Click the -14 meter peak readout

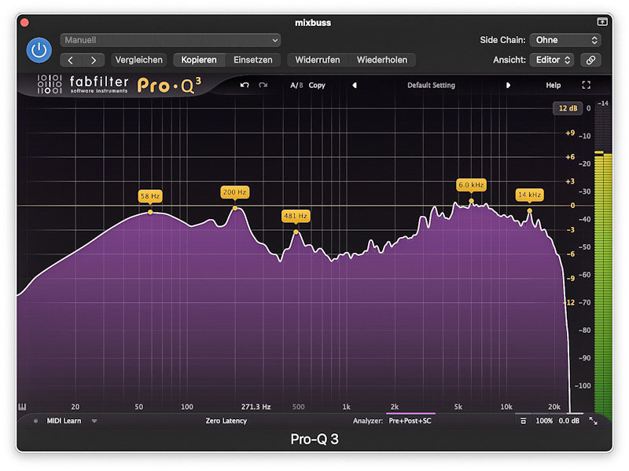603,104
